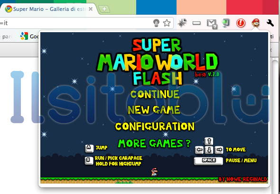The image size is (280, 194).
Task: Click the green monitor extension icon
Action: [x=225, y=23]
